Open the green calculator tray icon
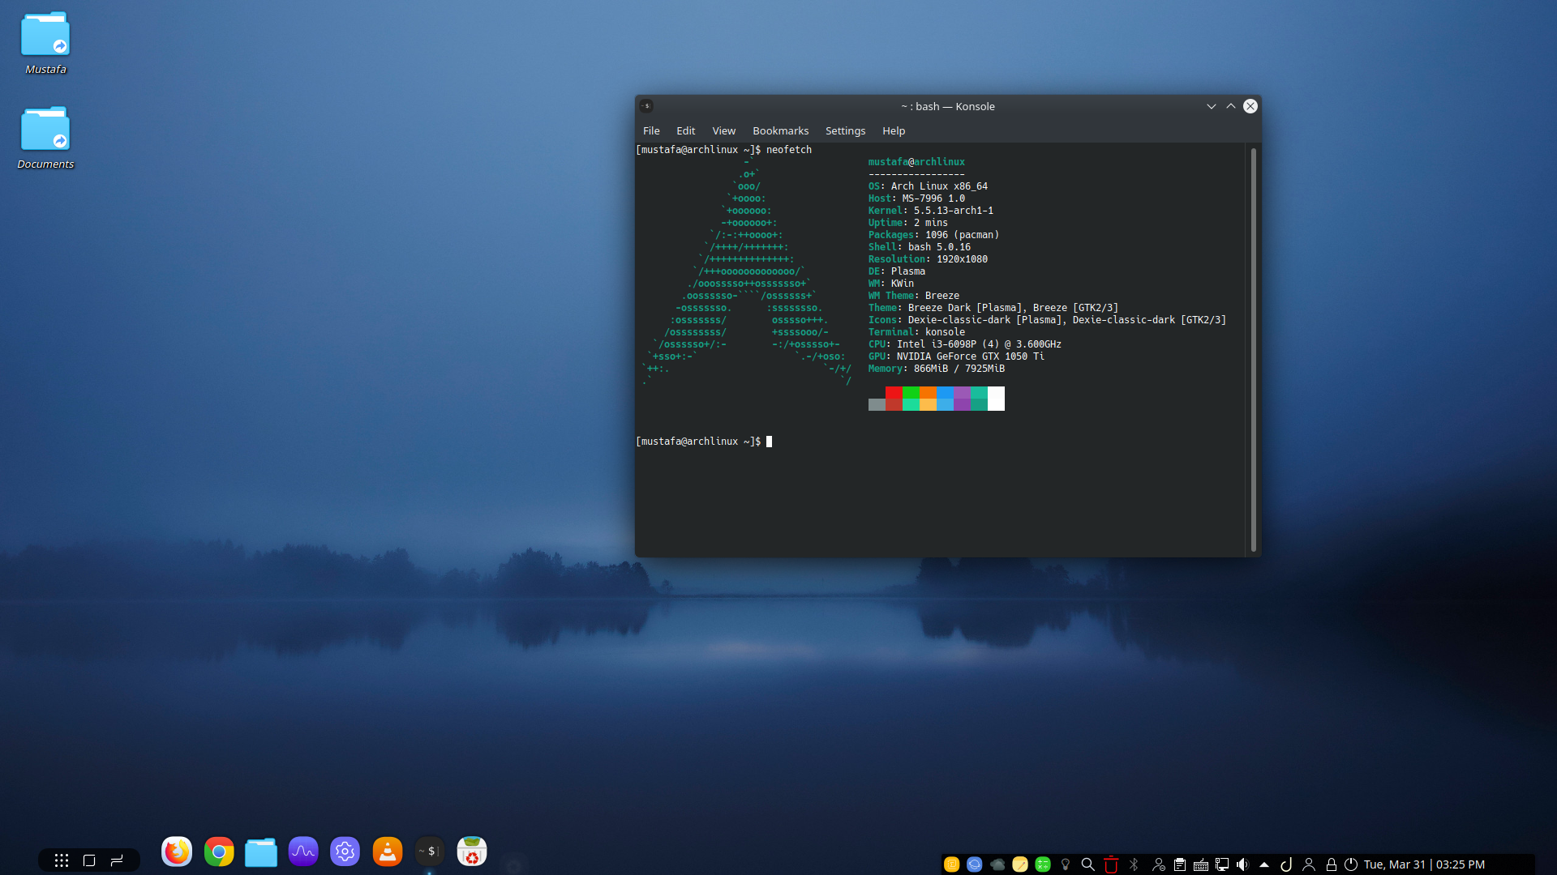This screenshot has height=875, width=1557. (x=1043, y=864)
